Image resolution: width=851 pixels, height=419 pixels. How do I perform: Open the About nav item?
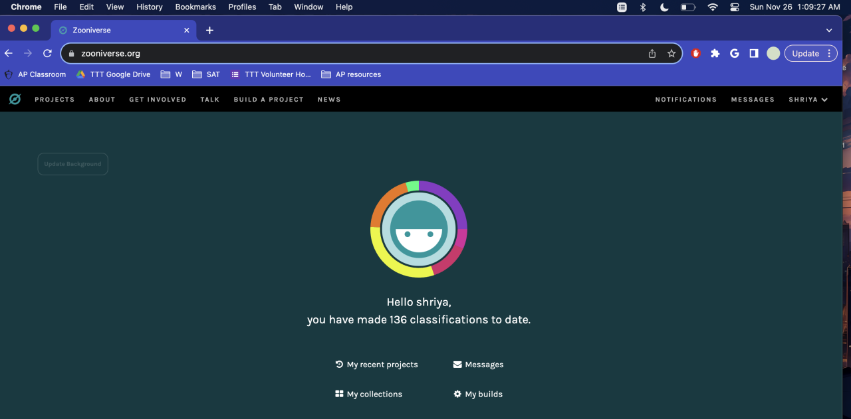pos(102,100)
